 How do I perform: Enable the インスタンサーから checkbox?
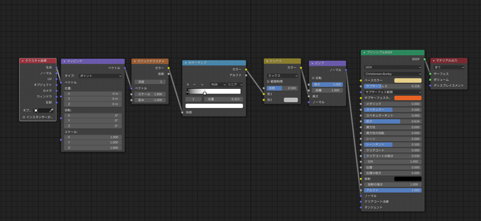(24, 117)
